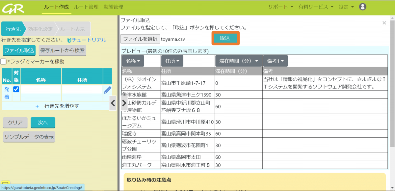
Task: Click the GR logo icon
Action: coord(14,7)
